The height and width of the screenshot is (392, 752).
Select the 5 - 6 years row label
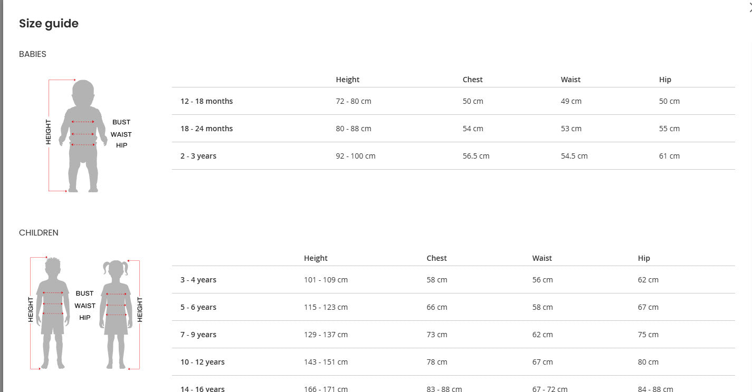[198, 307]
